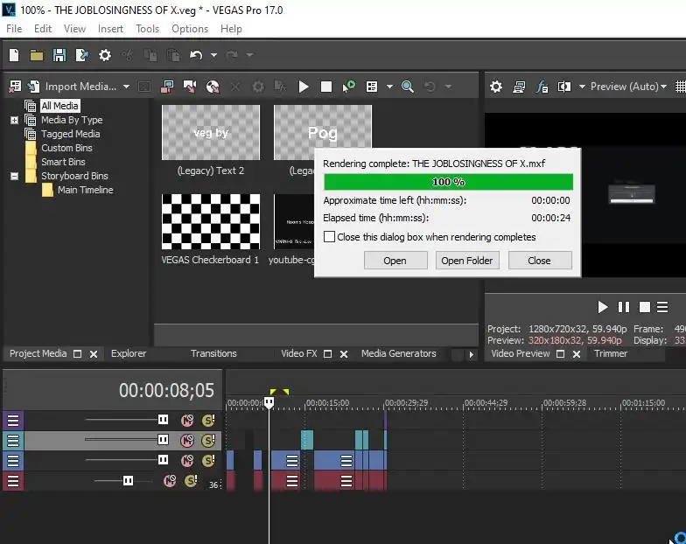Solo the selected teal track
Image resolution: width=686 pixels, height=544 pixels.
click(x=208, y=440)
